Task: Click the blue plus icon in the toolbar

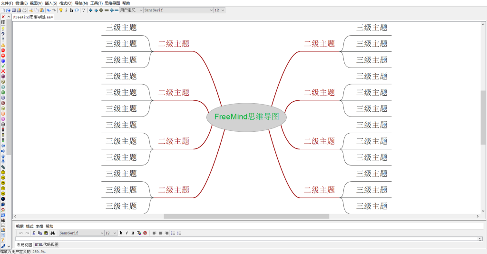Action: pos(112,10)
